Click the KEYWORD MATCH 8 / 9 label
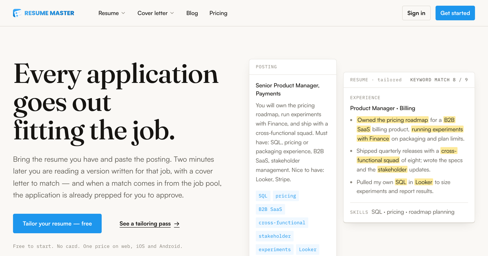The width and height of the screenshot is (488, 256). (439, 80)
